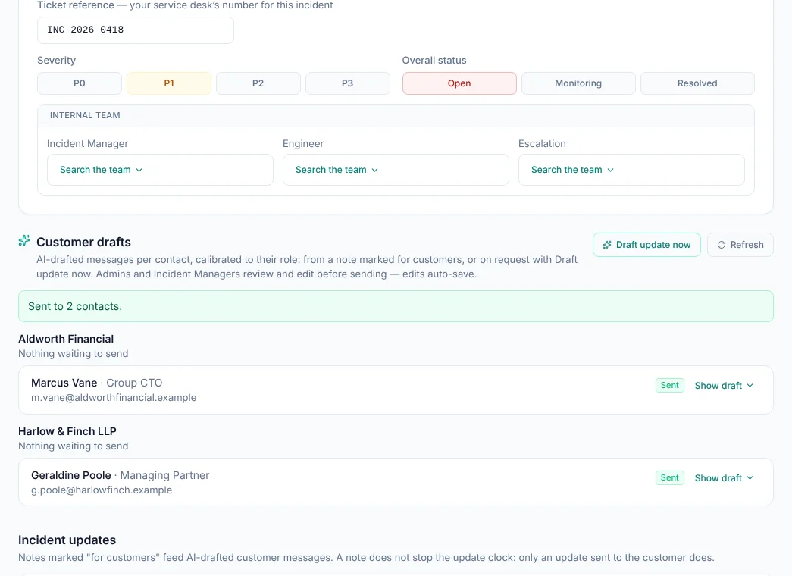
Task: Click the Managing Partner role text
Action: 164,475
